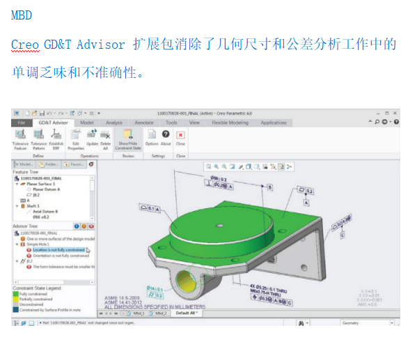Toggle Show/Hide Constraint State
Screen dimensions: 417x344
pos(128,139)
